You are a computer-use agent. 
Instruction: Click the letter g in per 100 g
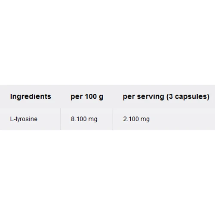[x=101, y=98]
